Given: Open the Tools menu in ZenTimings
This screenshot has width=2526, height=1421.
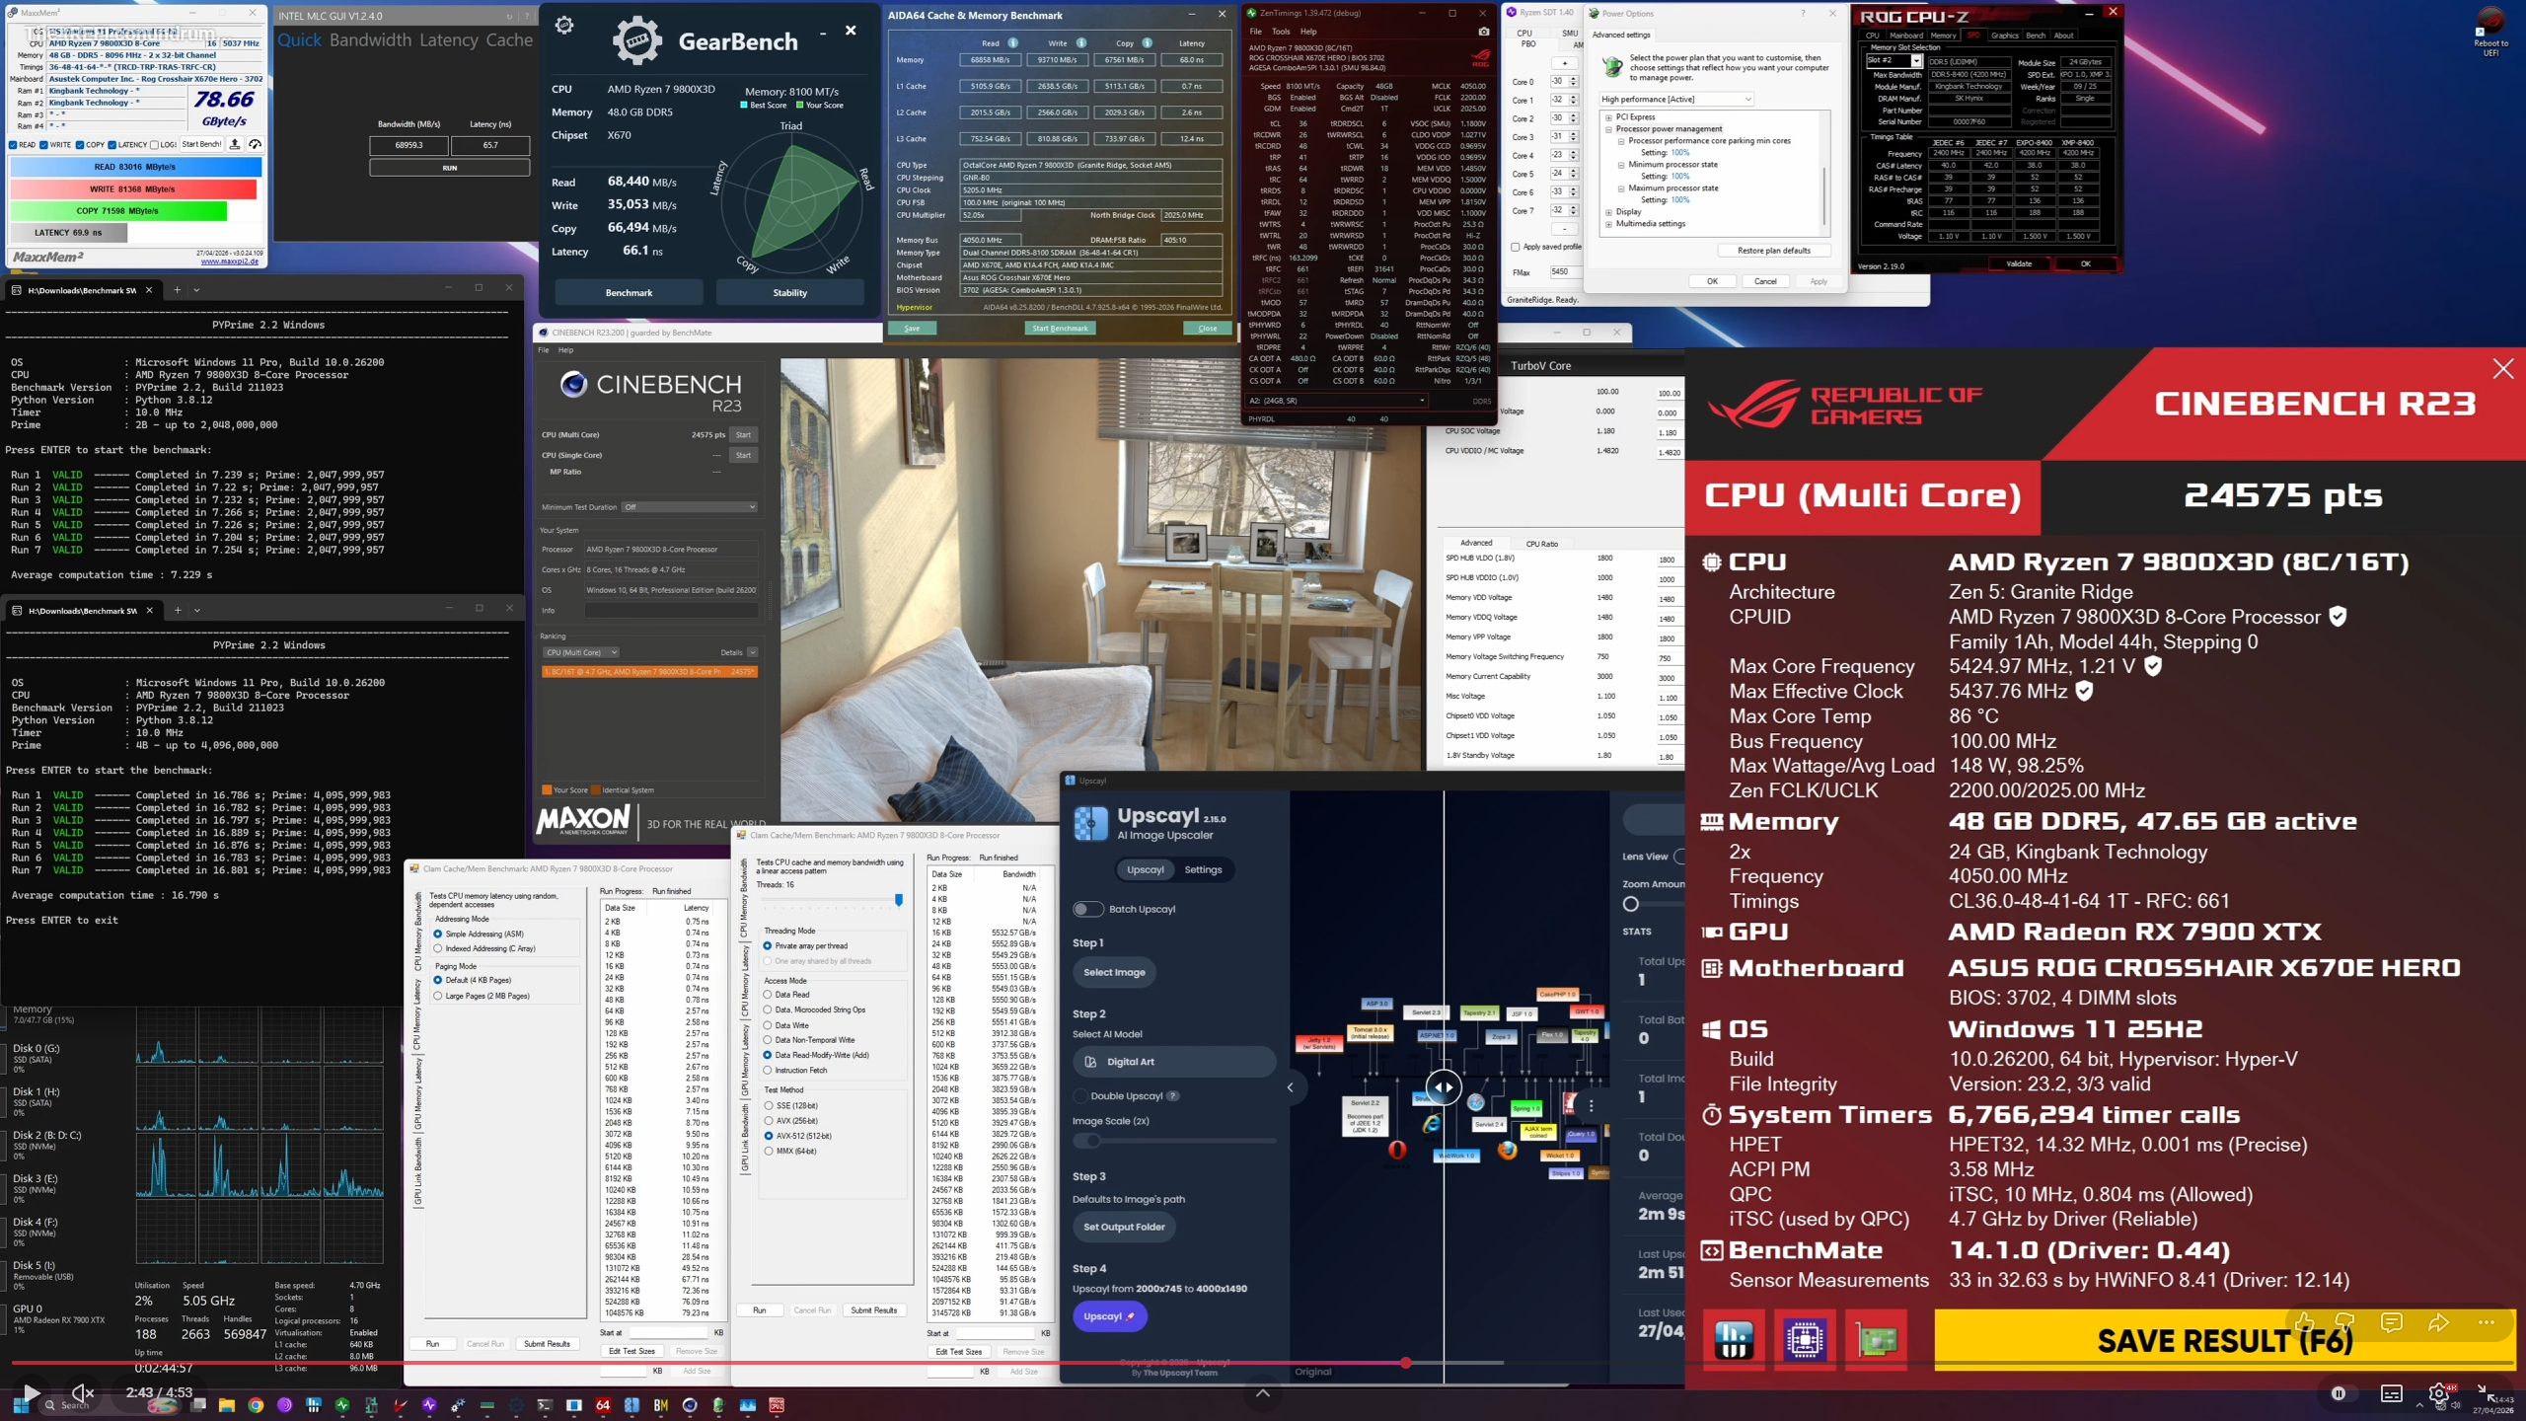Looking at the screenshot, I should pos(1281,32).
